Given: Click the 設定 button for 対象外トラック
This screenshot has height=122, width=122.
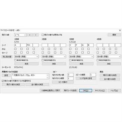Looking at the screenshot, I should click(6, 75).
